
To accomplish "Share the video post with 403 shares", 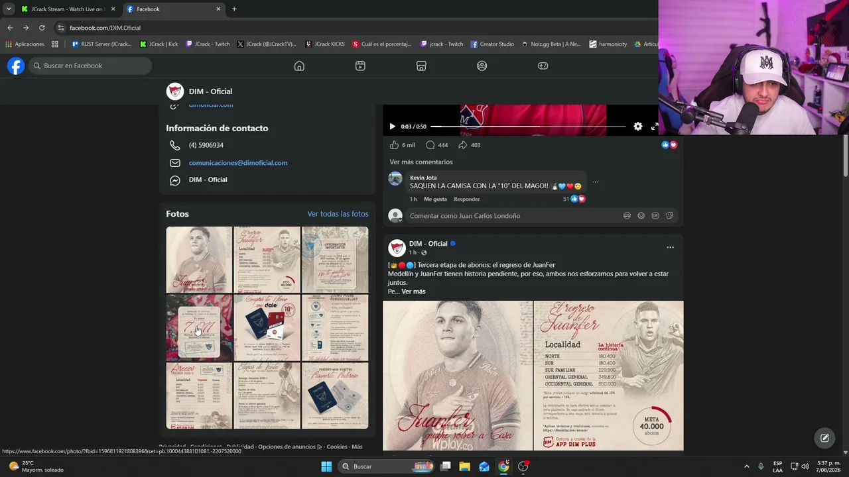I will point(469,145).
